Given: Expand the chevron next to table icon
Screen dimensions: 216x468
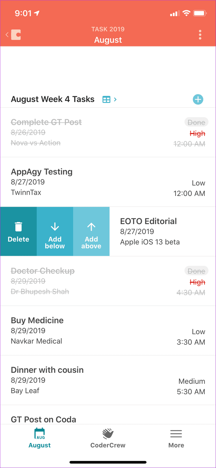Looking at the screenshot, I should [x=115, y=100].
